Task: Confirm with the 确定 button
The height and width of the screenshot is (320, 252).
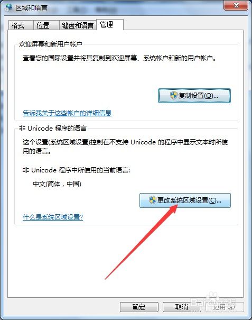Action: [139, 307]
